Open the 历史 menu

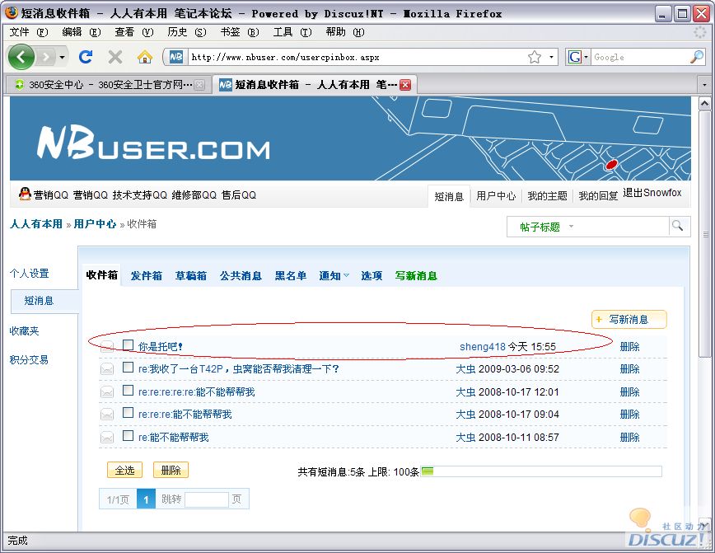coord(187,32)
